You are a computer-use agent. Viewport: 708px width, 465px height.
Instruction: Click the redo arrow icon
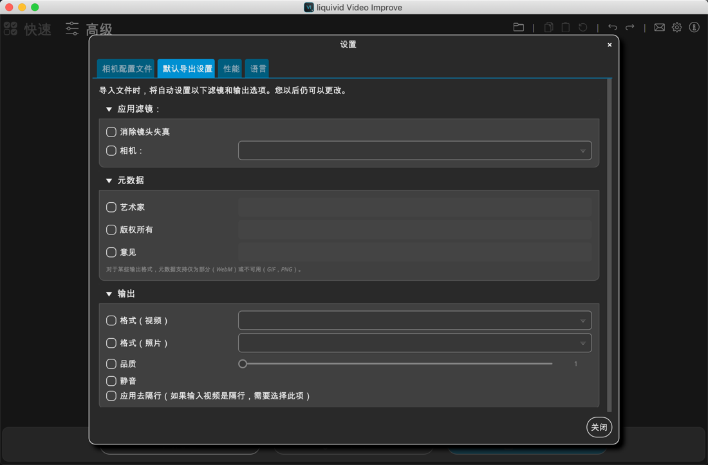(x=629, y=27)
